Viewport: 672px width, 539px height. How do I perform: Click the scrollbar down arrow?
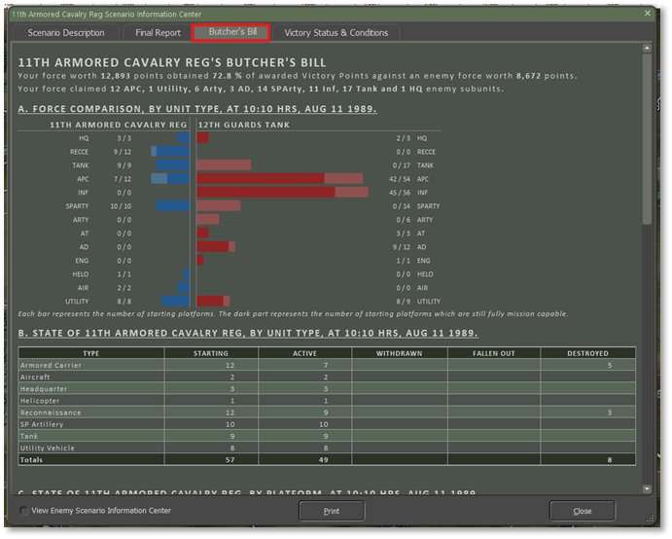(648, 488)
